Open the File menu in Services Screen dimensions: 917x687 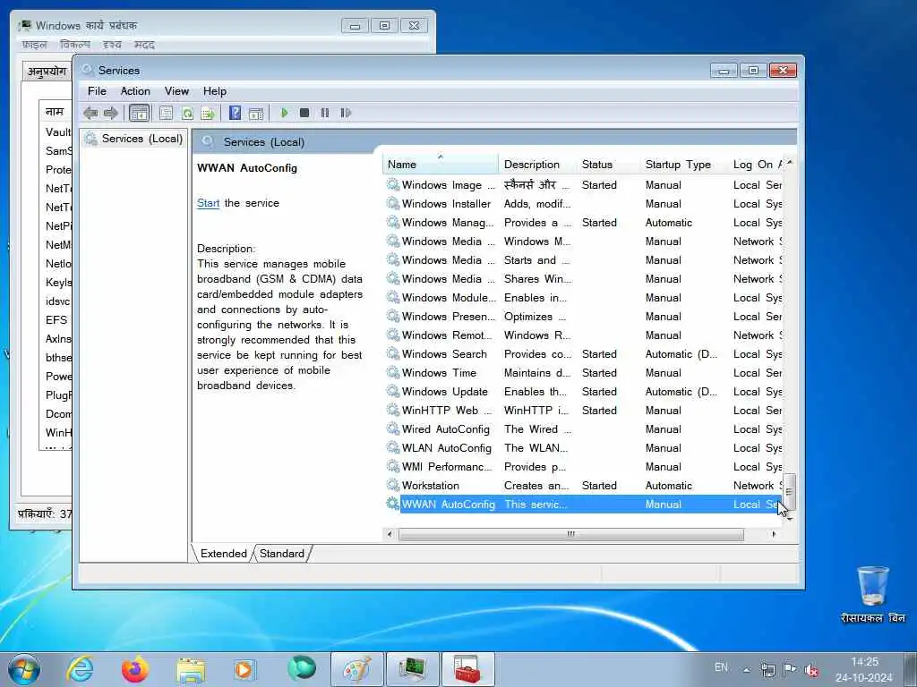97,91
